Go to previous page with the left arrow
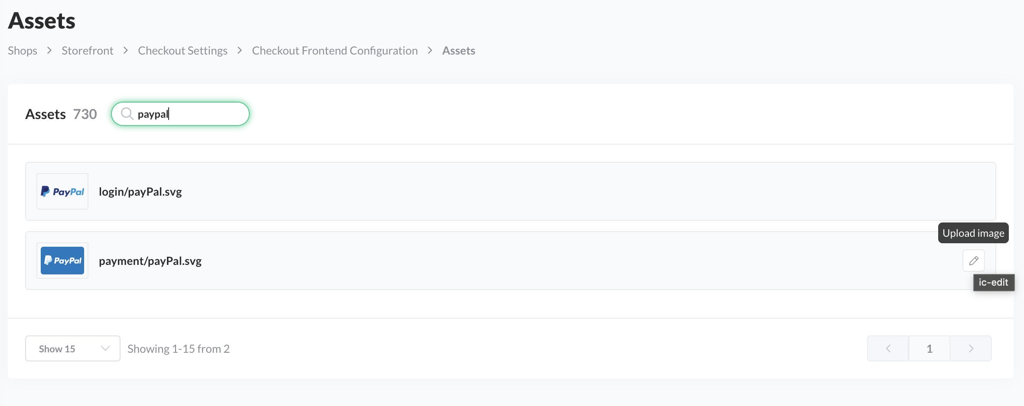The height and width of the screenshot is (406, 1024). point(888,348)
